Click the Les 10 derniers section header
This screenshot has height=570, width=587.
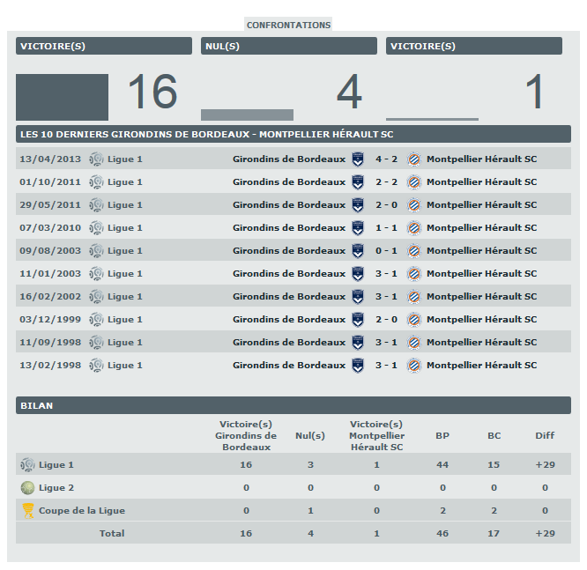293,134
